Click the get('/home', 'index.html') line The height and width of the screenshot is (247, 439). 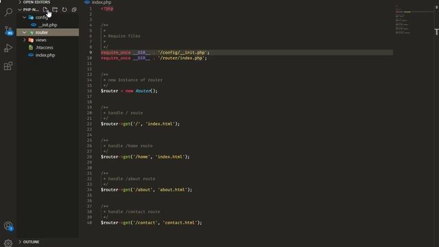click(x=145, y=157)
